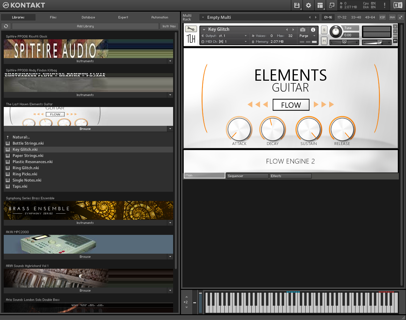Expand Elements Guitar library options arrow
This screenshot has width=406, height=320.
(x=170, y=129)
